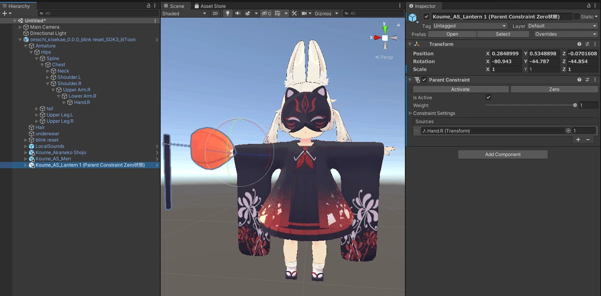
Task: Toggle 2D view mode button
Action: click(215, 14)
